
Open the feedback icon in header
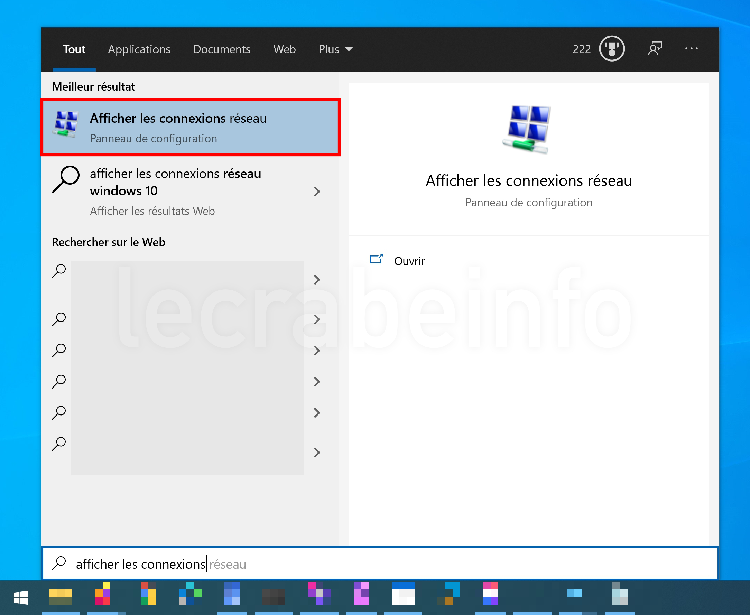pos(655,48)
